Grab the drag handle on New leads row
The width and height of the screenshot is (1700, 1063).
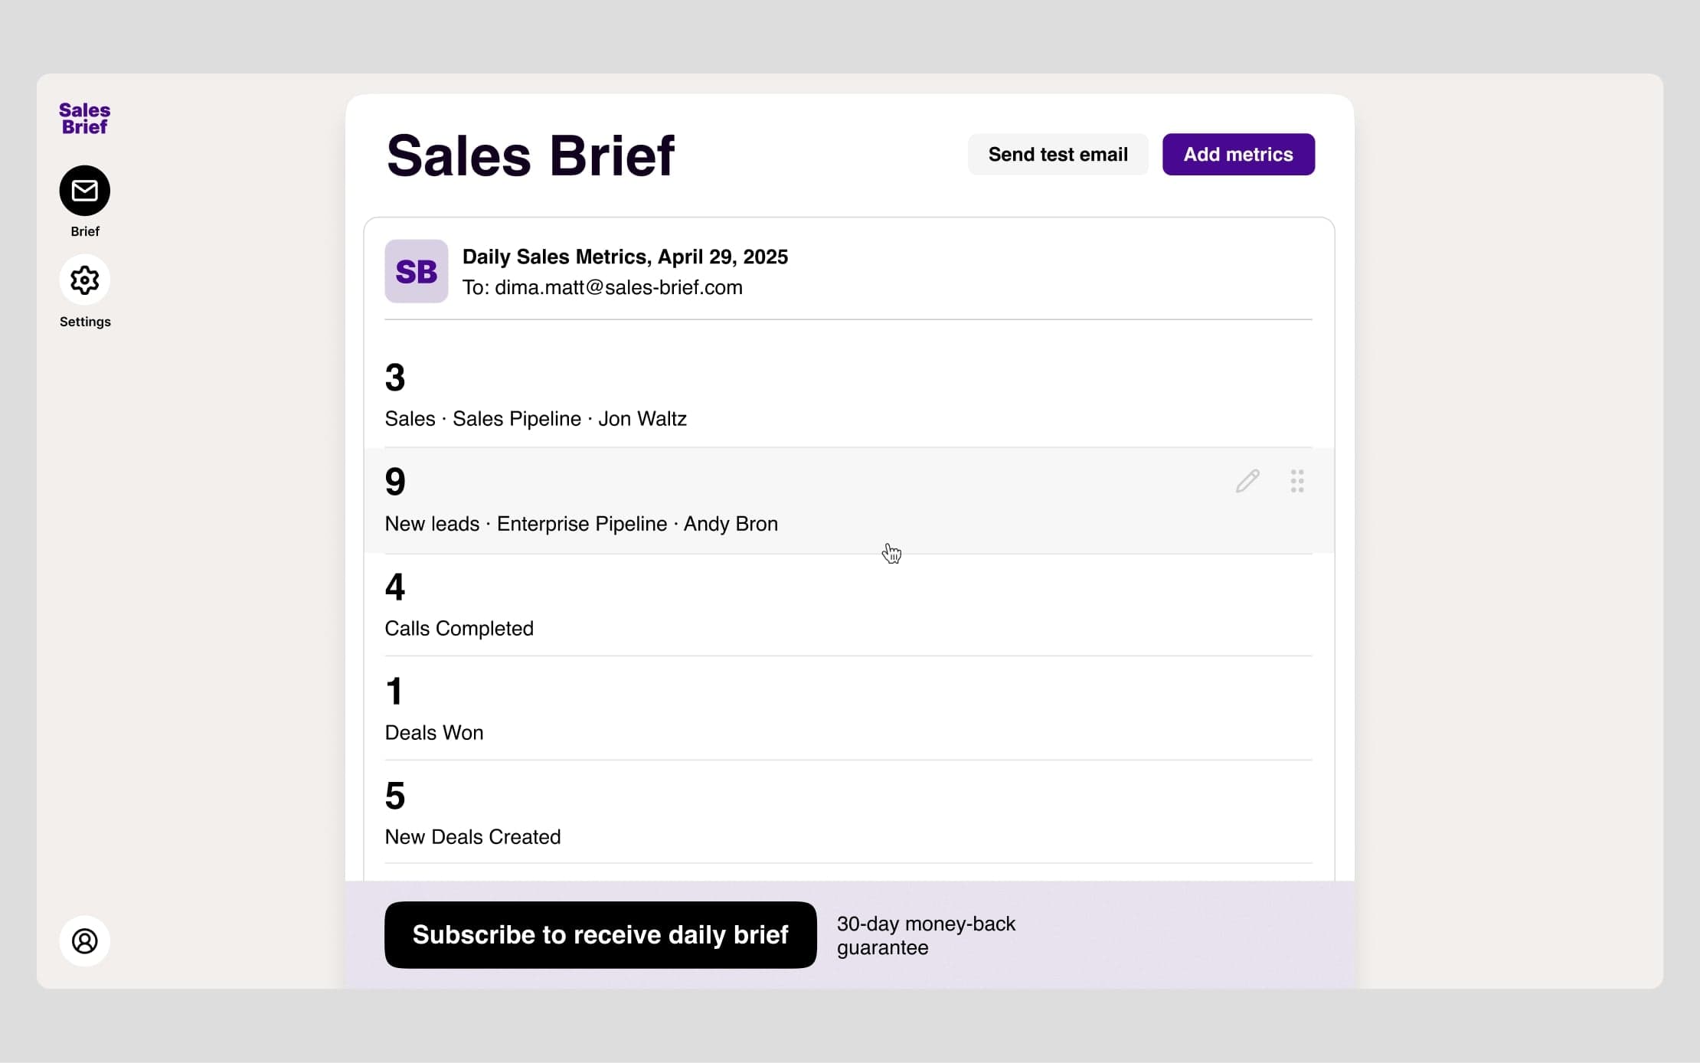(1296, 481)
